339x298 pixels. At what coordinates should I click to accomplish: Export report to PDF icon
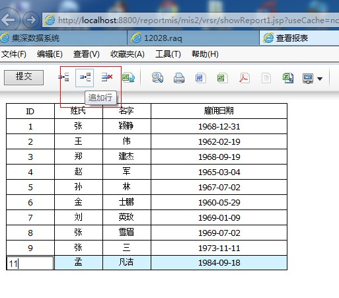coord(245,78)
